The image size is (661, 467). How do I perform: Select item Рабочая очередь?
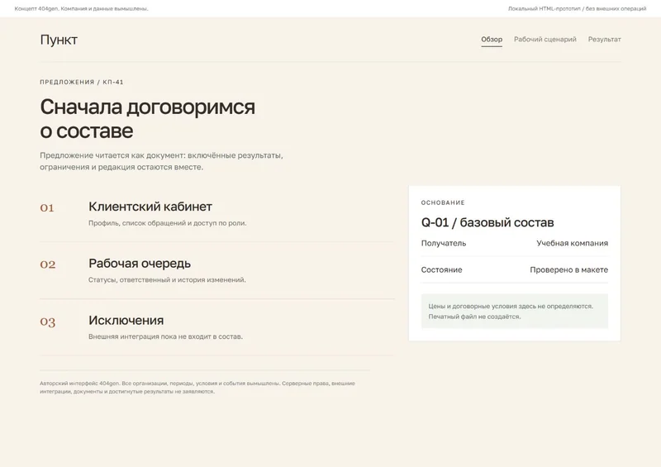tap(140, 263)
